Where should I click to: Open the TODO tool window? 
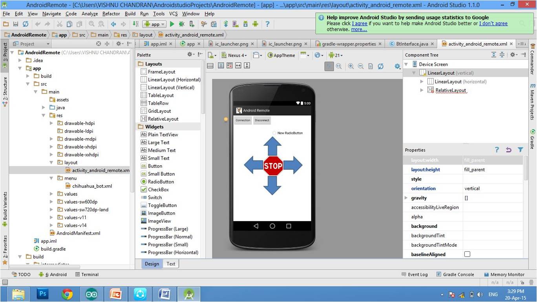(x=21, y=275)
